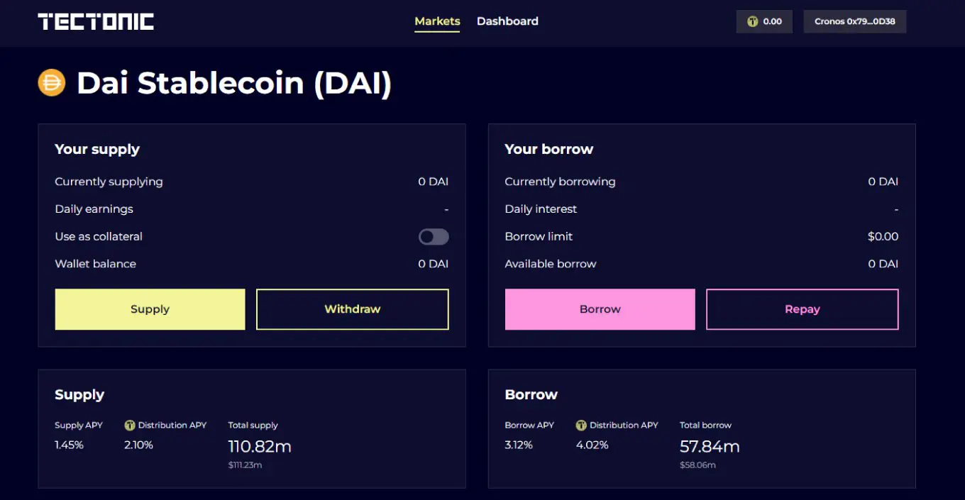Switch to the Dashboard tab
The height and width of the screenshot is (500, 965).
(x=507, y=21)
